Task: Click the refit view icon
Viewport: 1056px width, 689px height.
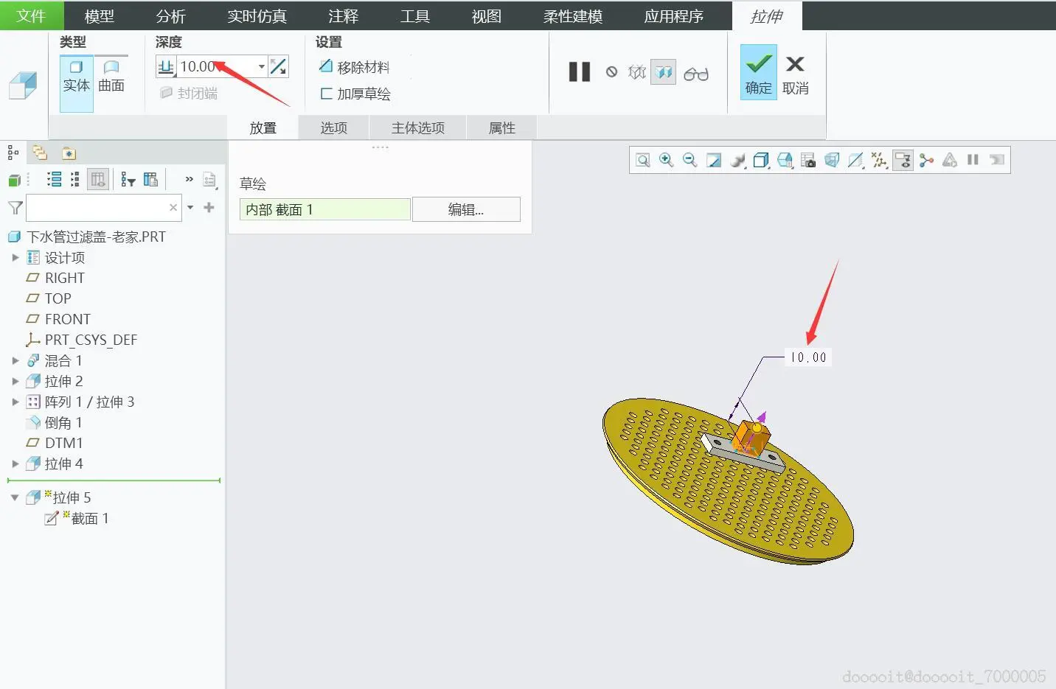Action: (x=643, y=160)
